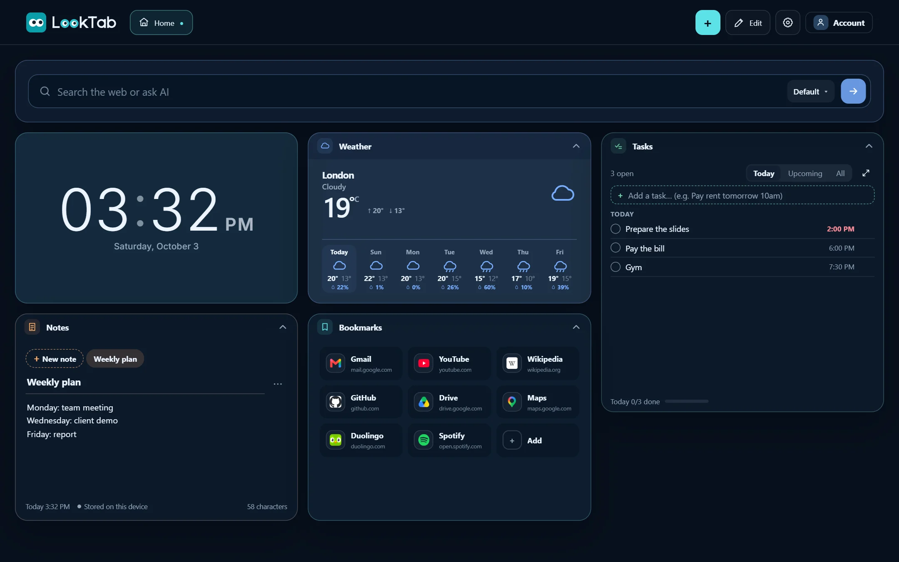The image size is (899, 562).
Task: Click the Edit button
Action: pos(748,23)
